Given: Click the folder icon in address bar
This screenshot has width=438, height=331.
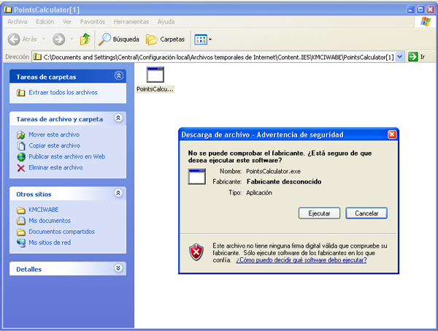Looking at the screenshot, I should tap(37, 57).
